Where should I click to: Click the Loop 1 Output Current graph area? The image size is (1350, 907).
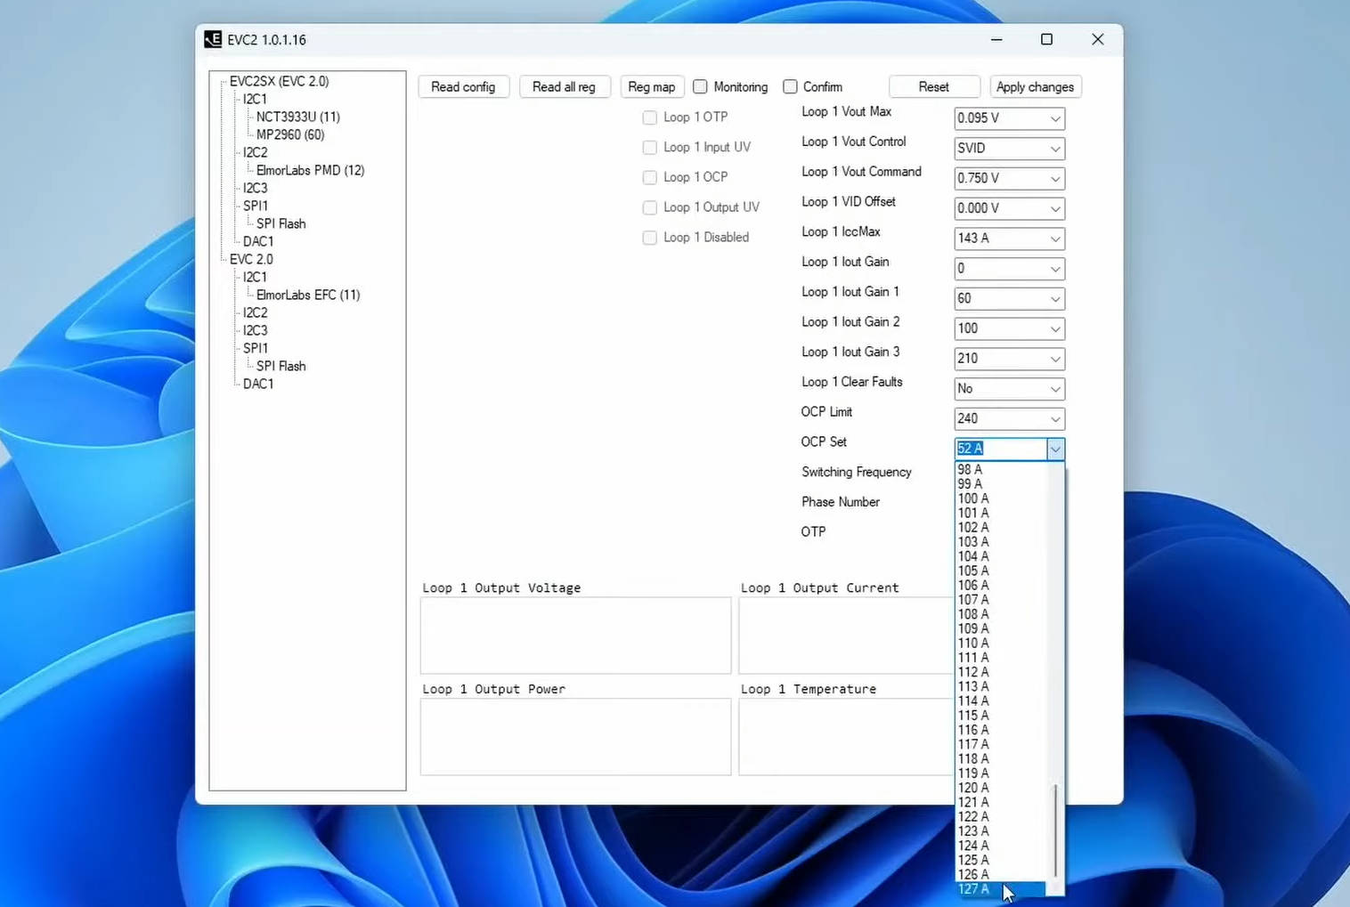coord(846,636)
